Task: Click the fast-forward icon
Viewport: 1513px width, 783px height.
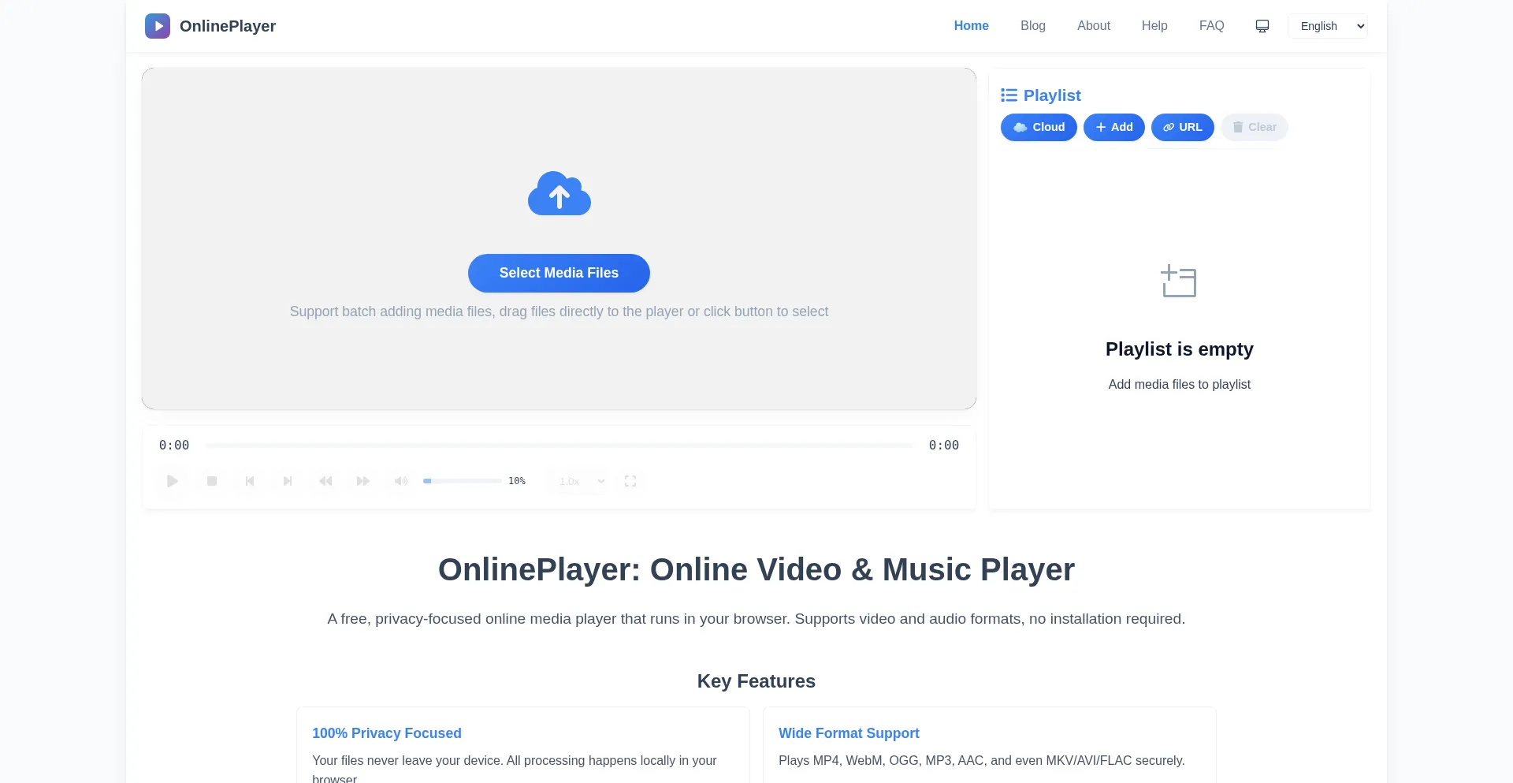Action: (x=363, y=481)
